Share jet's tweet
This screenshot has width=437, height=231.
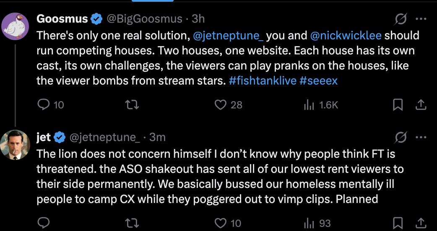tap(421, 223)
